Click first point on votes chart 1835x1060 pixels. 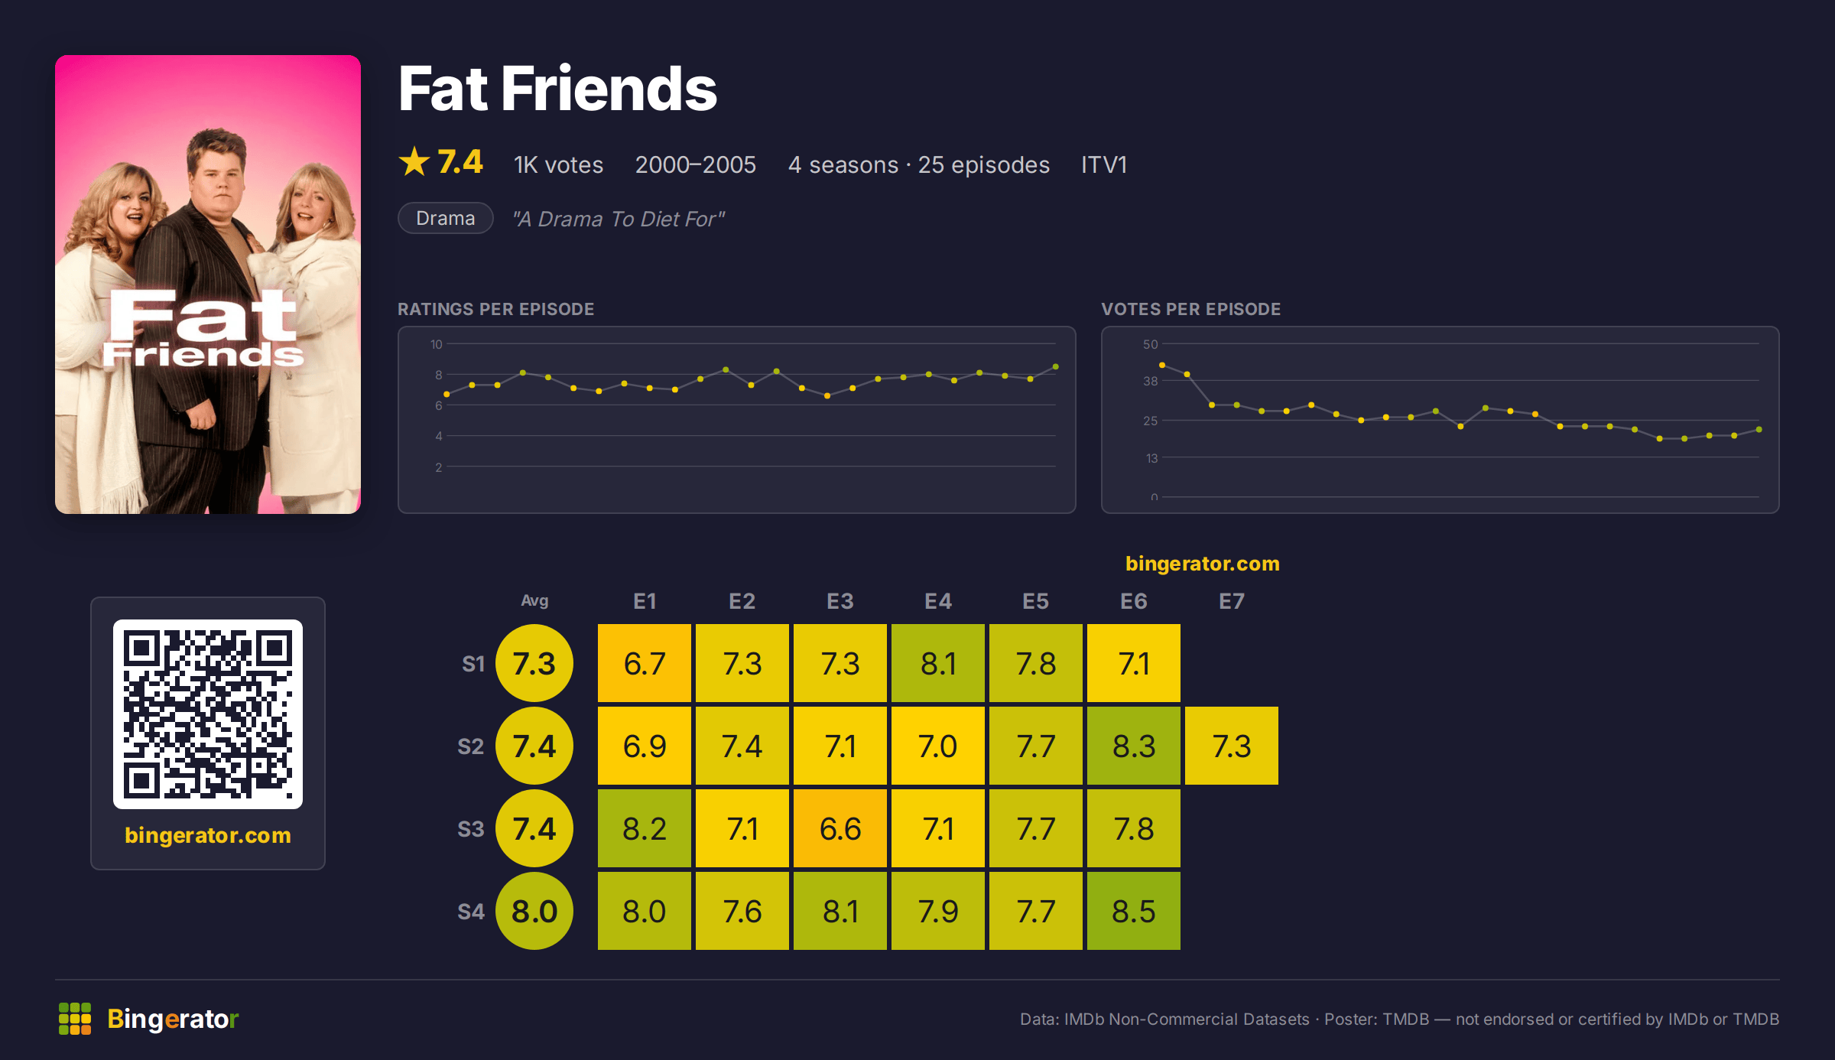click(1162, 365)
